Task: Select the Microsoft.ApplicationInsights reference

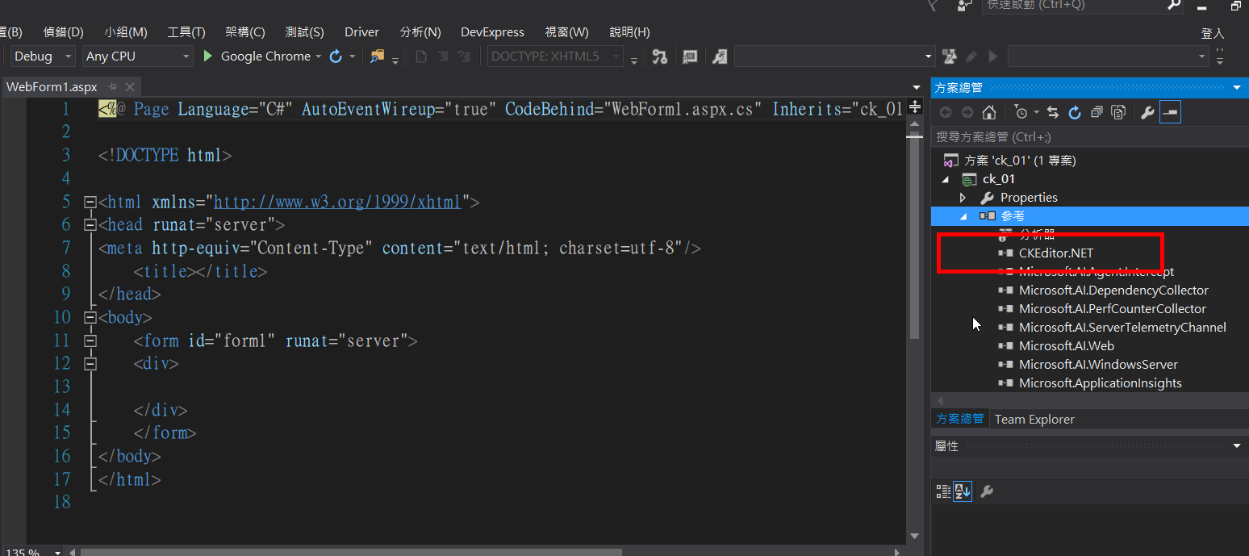Action: [1101, 383]
